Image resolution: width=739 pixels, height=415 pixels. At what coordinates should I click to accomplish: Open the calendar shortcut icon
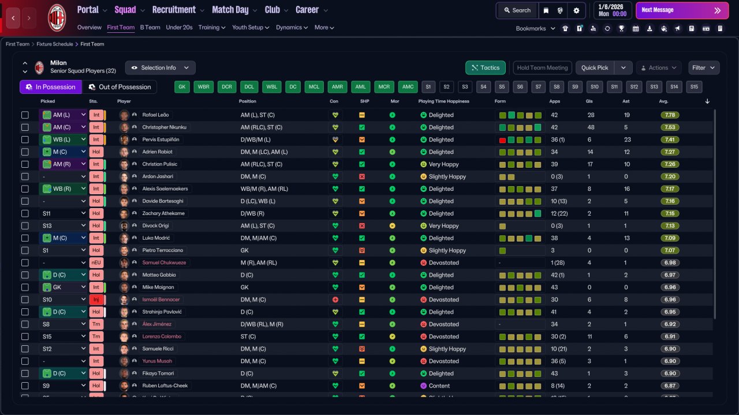pos(636,28)
